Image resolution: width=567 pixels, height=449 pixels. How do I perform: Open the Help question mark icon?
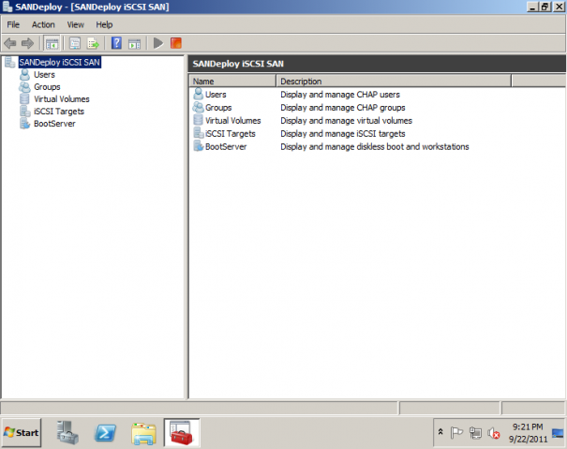click(116, 43)
